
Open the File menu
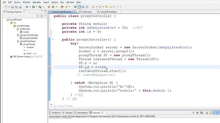[x=4, y=2]
